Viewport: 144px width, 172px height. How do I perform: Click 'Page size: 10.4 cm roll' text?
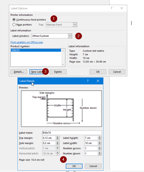coord(32,160)
